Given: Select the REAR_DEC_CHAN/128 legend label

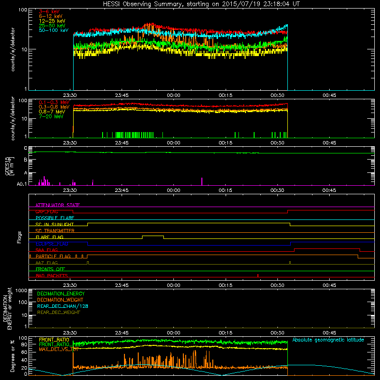Looking at the screenshot, I should [63, 306].
